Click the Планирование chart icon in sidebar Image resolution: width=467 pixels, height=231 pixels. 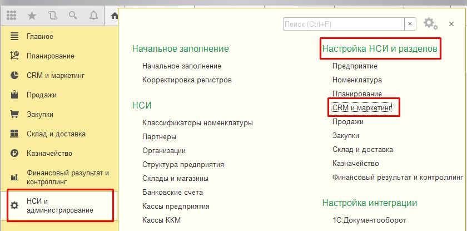[x=14, y=56]
